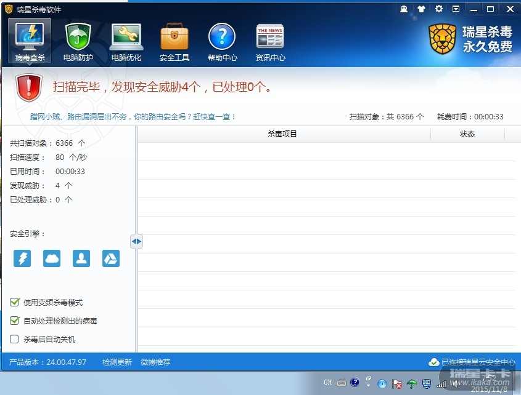The height and width of the screenshot is (395, 521).
Task: Click the 杀毒项目 column header
Action: [x=282, y=134]
